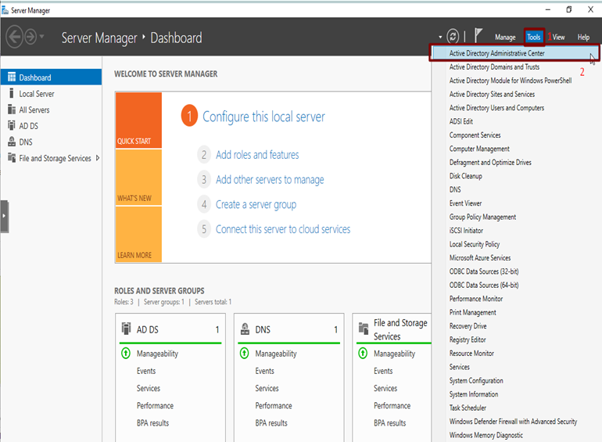Click the DNS tile icon
This screenshot has height=442, width=602.
click(x=245, y=329)
